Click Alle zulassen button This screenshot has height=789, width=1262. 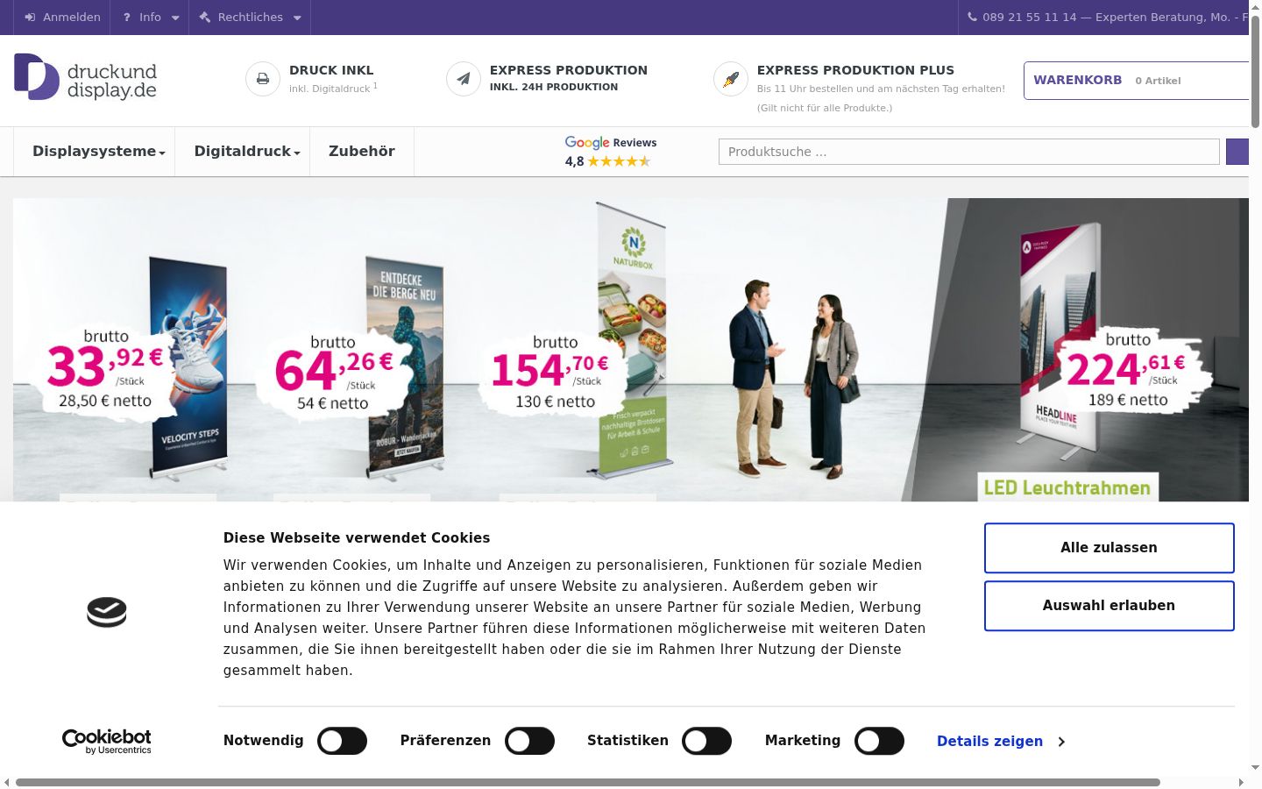point(1109,548)
